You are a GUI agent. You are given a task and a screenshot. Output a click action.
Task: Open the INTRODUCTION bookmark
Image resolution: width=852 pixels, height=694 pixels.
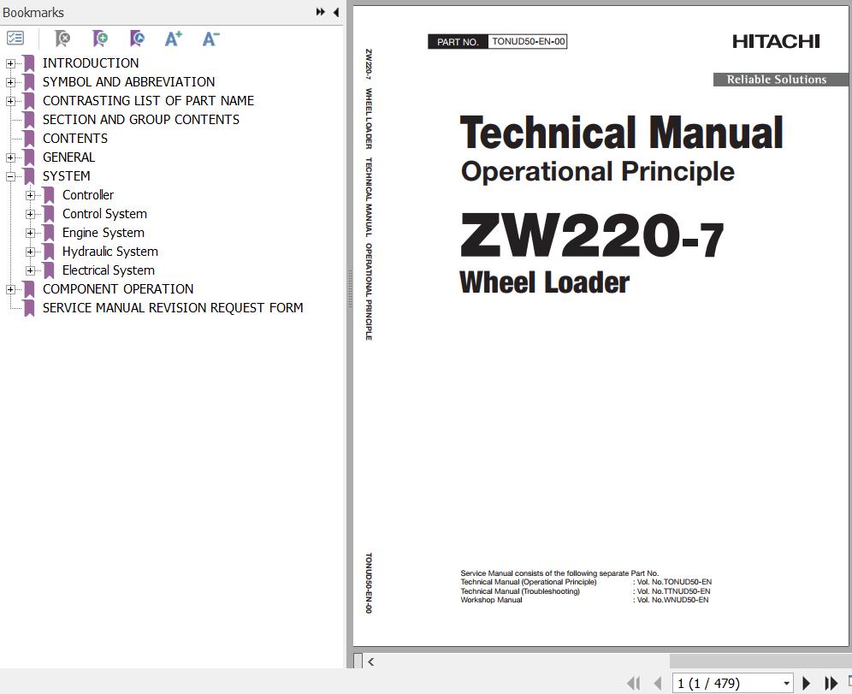click(x=90, y=63)
